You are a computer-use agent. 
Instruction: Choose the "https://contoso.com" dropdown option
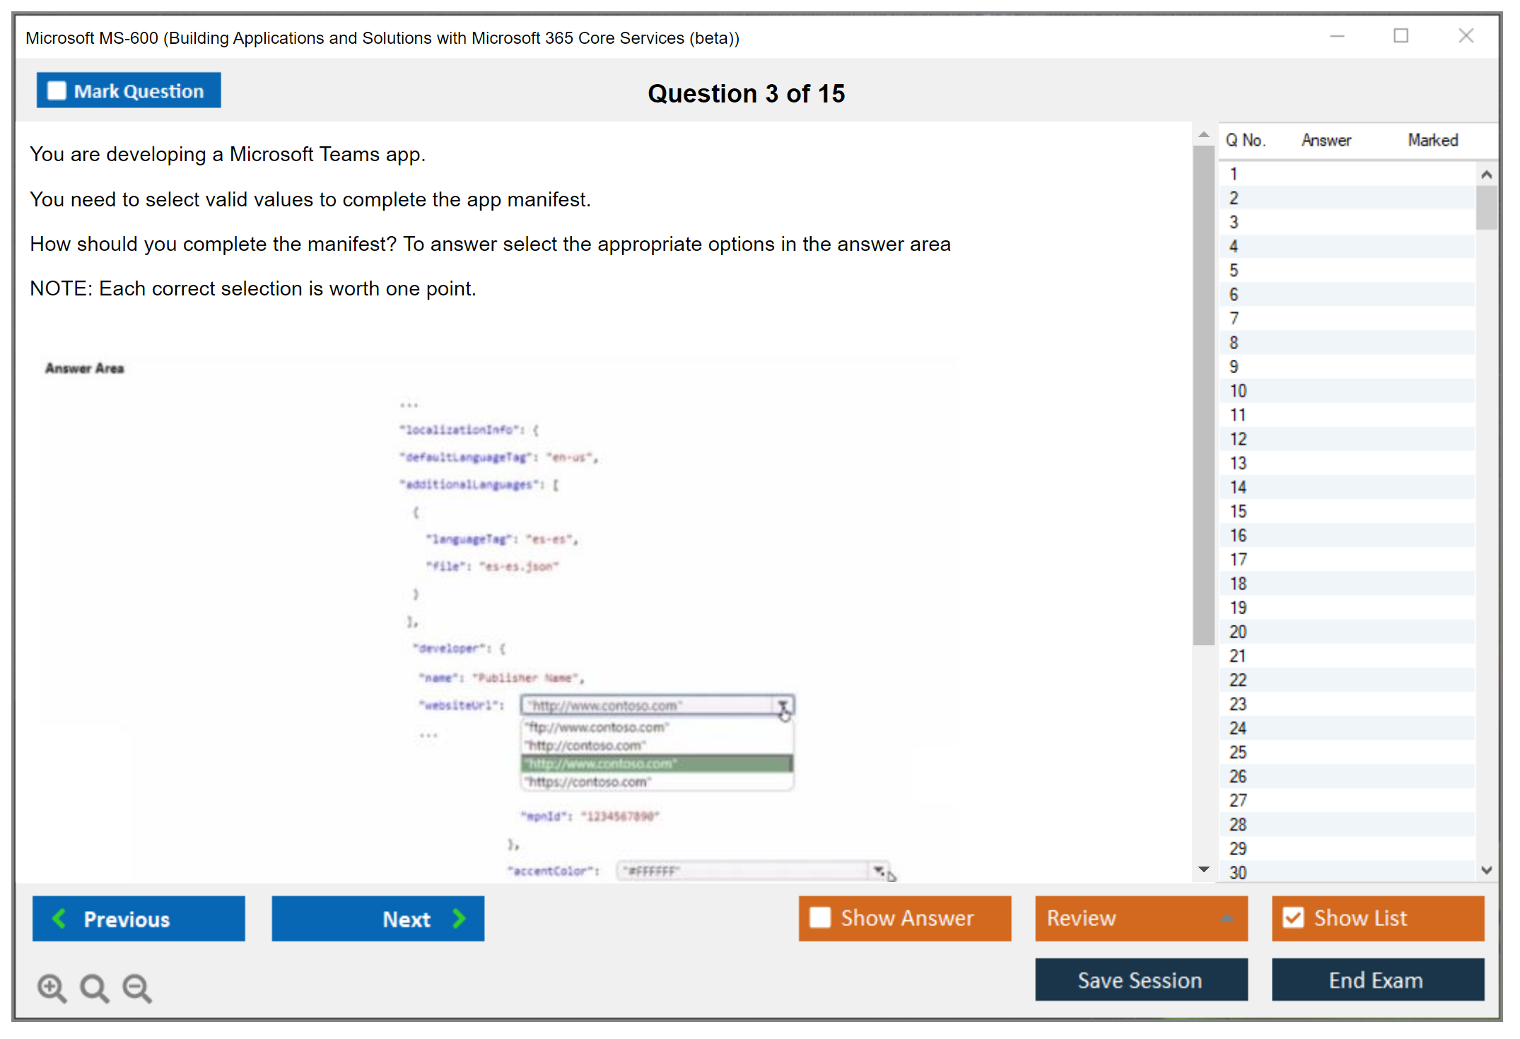588,782
